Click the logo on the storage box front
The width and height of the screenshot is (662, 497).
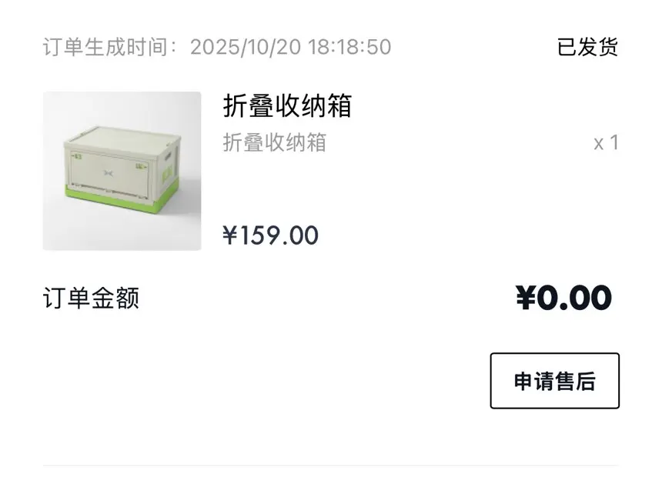pos(108,172)
